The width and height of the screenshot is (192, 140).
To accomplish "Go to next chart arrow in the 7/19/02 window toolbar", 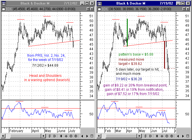I will 183,136.
